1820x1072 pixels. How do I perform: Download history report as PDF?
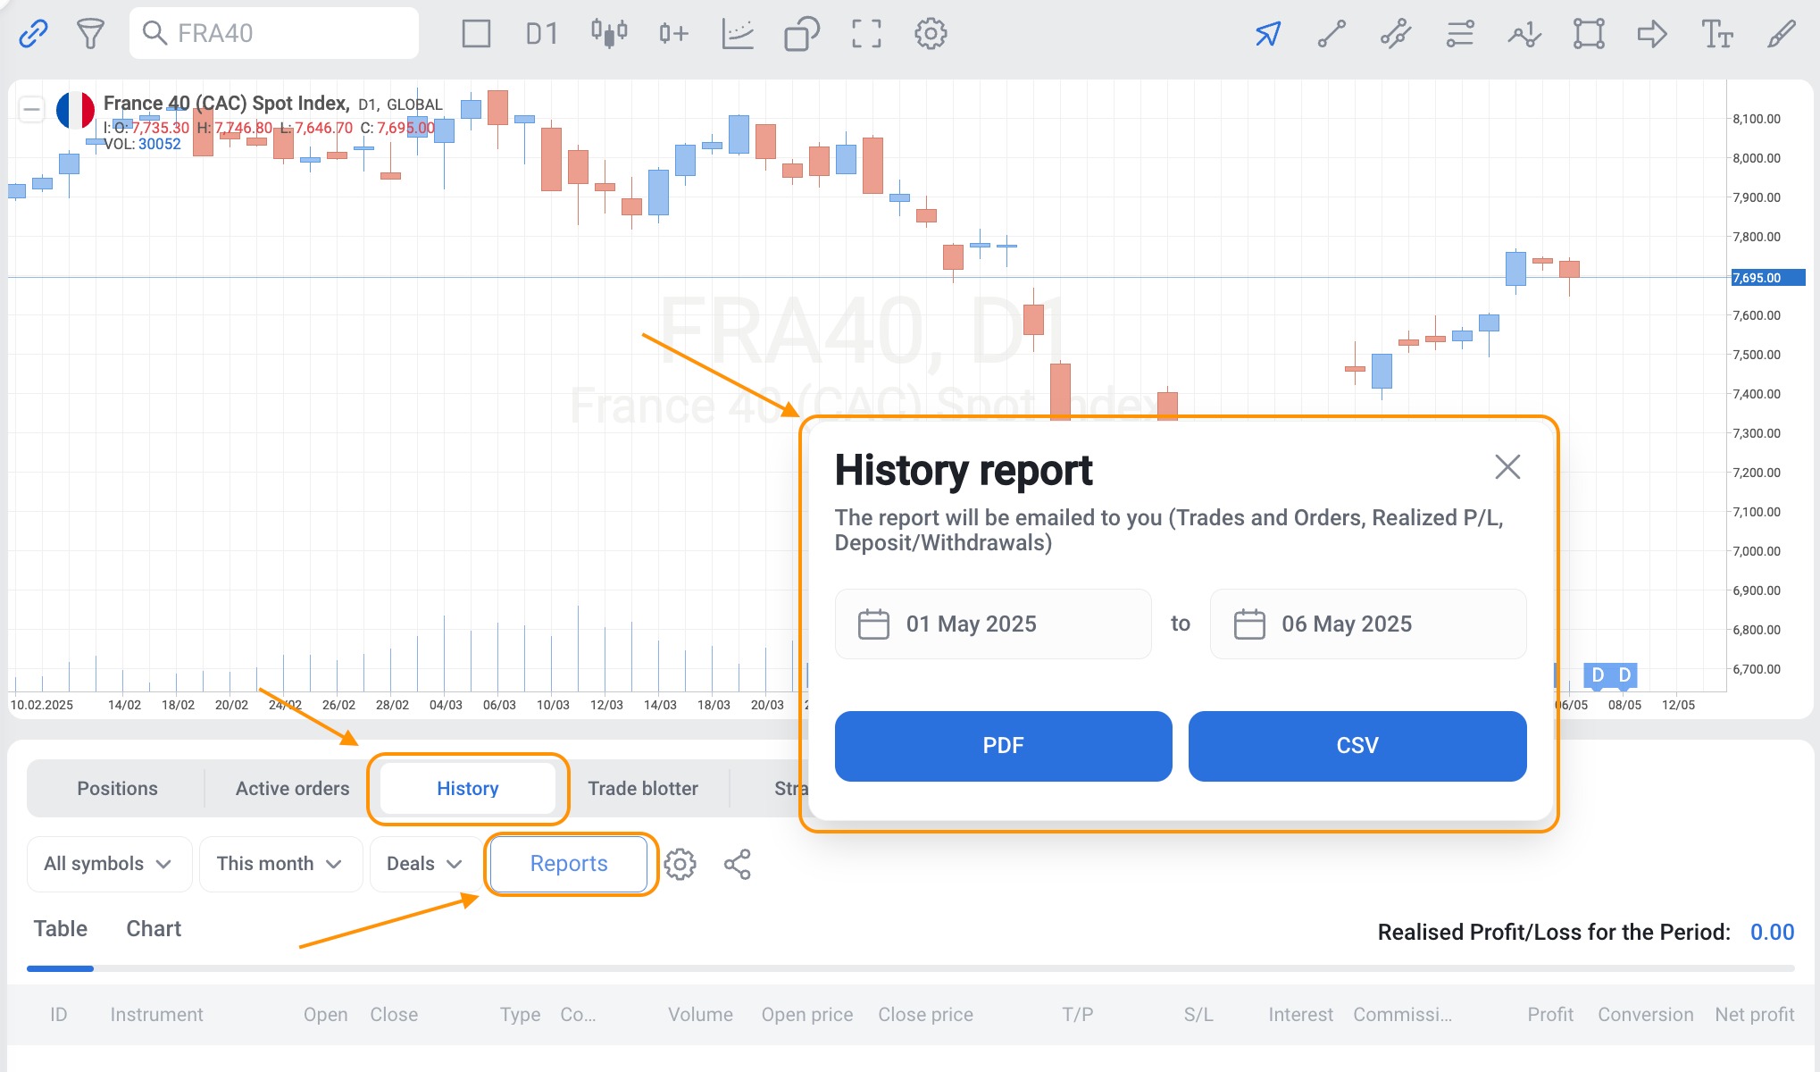pos(1003,746)
